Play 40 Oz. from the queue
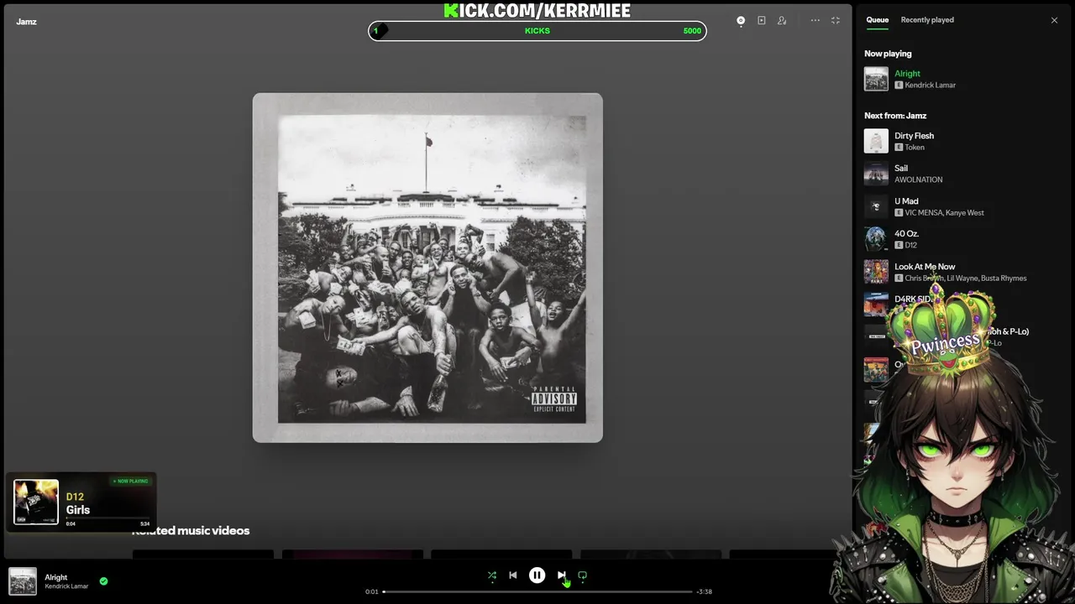The width and height of the screenshot is (1075, 604). pos(906,234)
